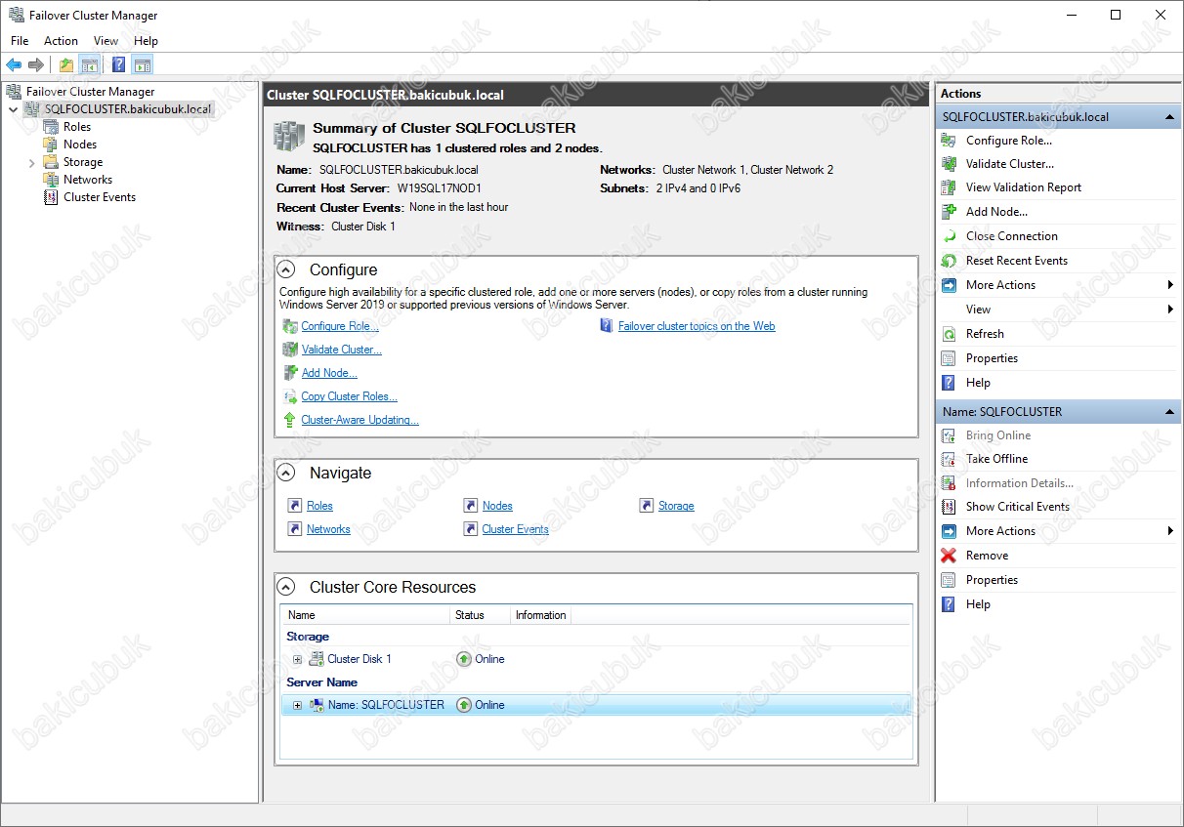Select Failover Cluster Manager root in the tree
The height and width of the screenshot is (827, 1184).
[x=90, y=92]
